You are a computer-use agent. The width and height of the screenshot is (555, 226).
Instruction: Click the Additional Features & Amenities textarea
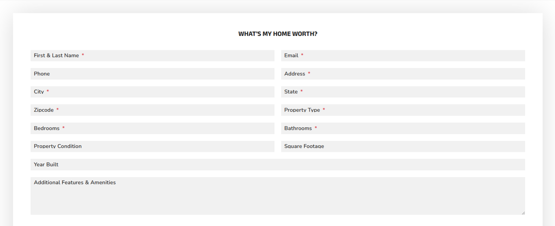tap(278, 196)
